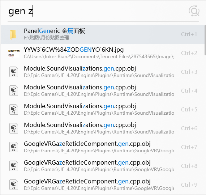Click obj file icon beside Ctrl+6 result

click(x=14, y=128)
